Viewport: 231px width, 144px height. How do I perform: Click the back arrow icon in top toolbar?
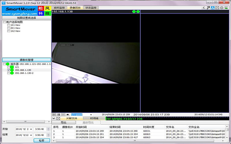point(204,8)
